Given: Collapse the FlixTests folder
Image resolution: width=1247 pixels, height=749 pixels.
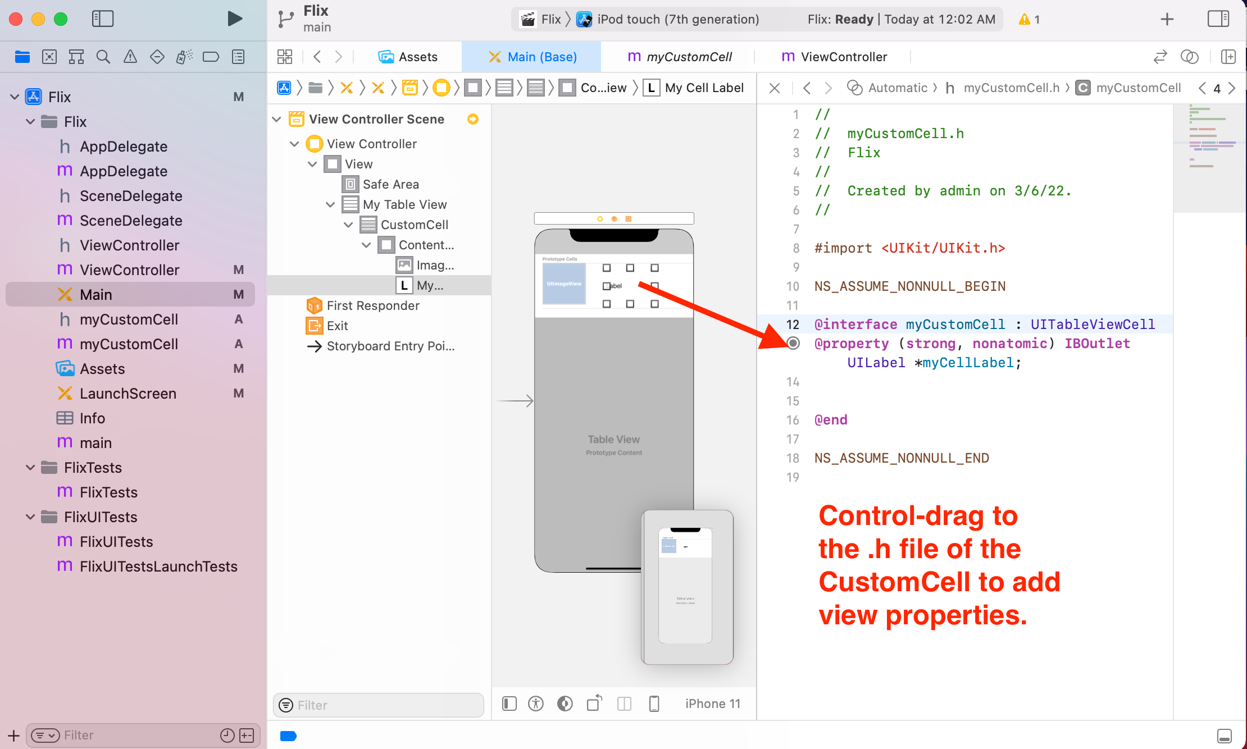Looking at the screenshot, I should click(x=31, y=468).
